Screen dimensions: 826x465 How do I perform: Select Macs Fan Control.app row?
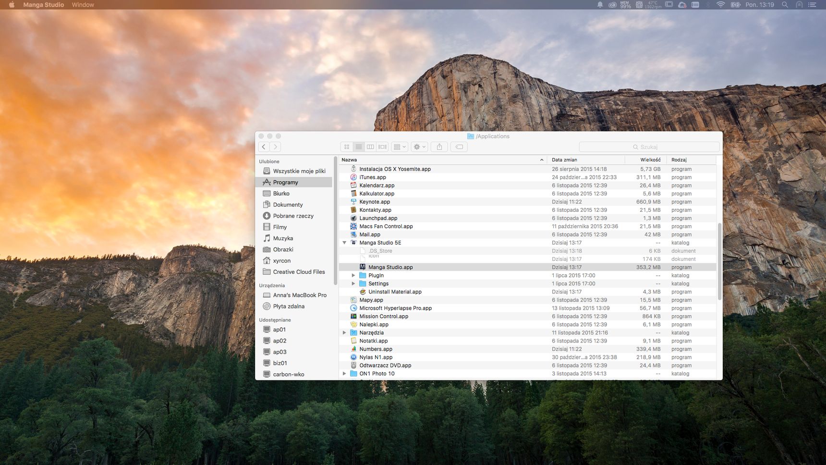pos(527,227)
